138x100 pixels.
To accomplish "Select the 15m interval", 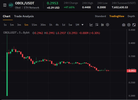I will pyautogui.click(x=34, y=25).
